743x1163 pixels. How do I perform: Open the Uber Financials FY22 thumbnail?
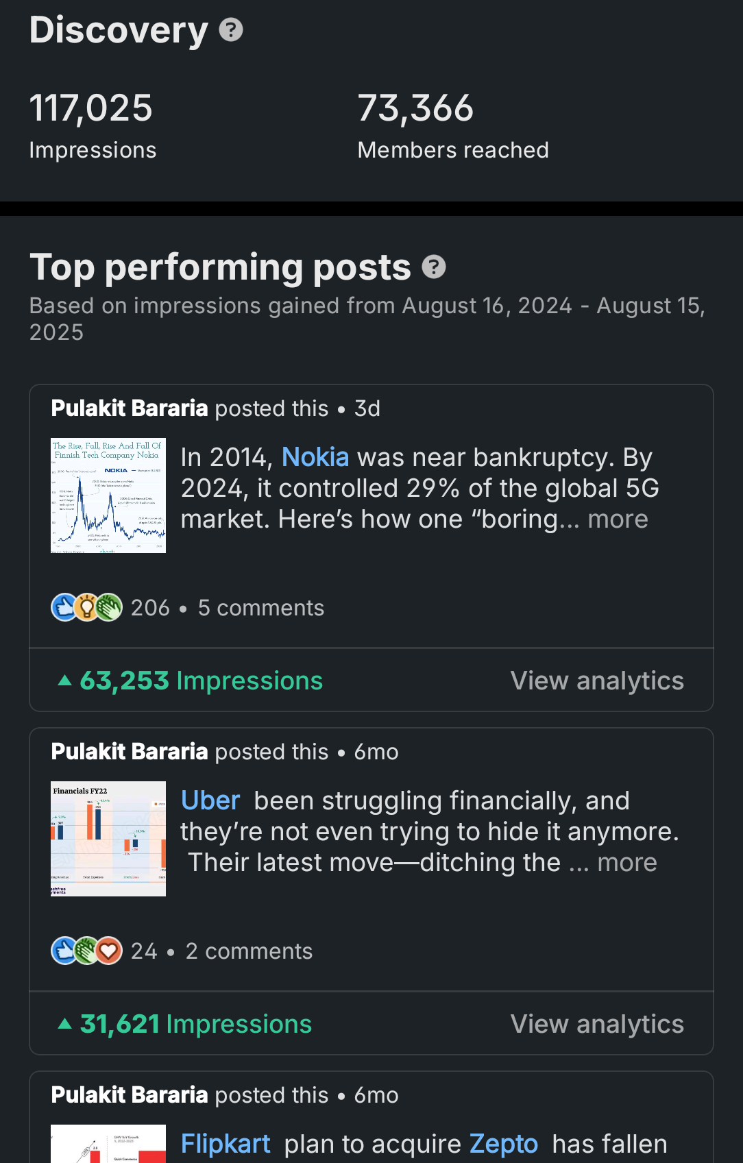(x=108, y=839)
